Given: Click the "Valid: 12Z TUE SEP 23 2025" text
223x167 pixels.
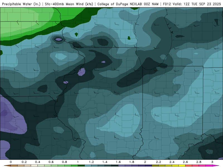Looking at the screenshot, I should (x=197, y=4).
